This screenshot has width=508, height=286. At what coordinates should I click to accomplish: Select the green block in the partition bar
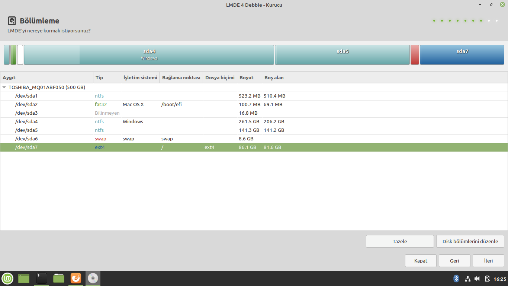[x=13, y=55]
